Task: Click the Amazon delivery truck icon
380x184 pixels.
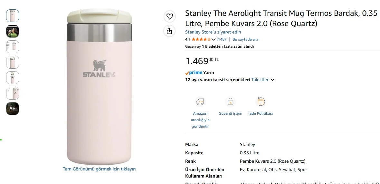Action: [x=200, y=102]
